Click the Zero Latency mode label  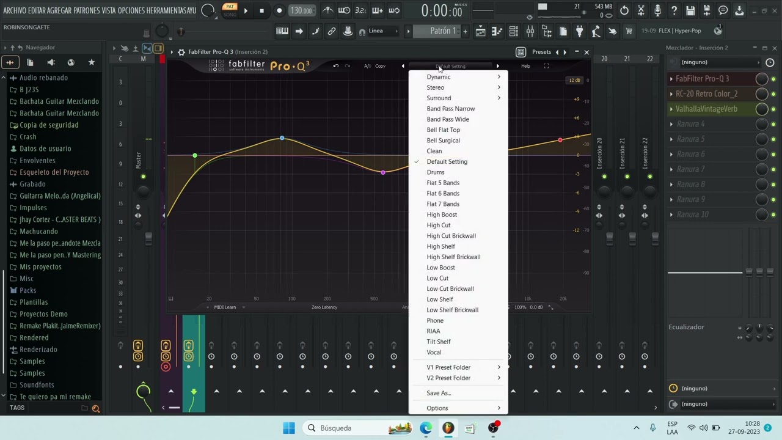coord(324,307)
